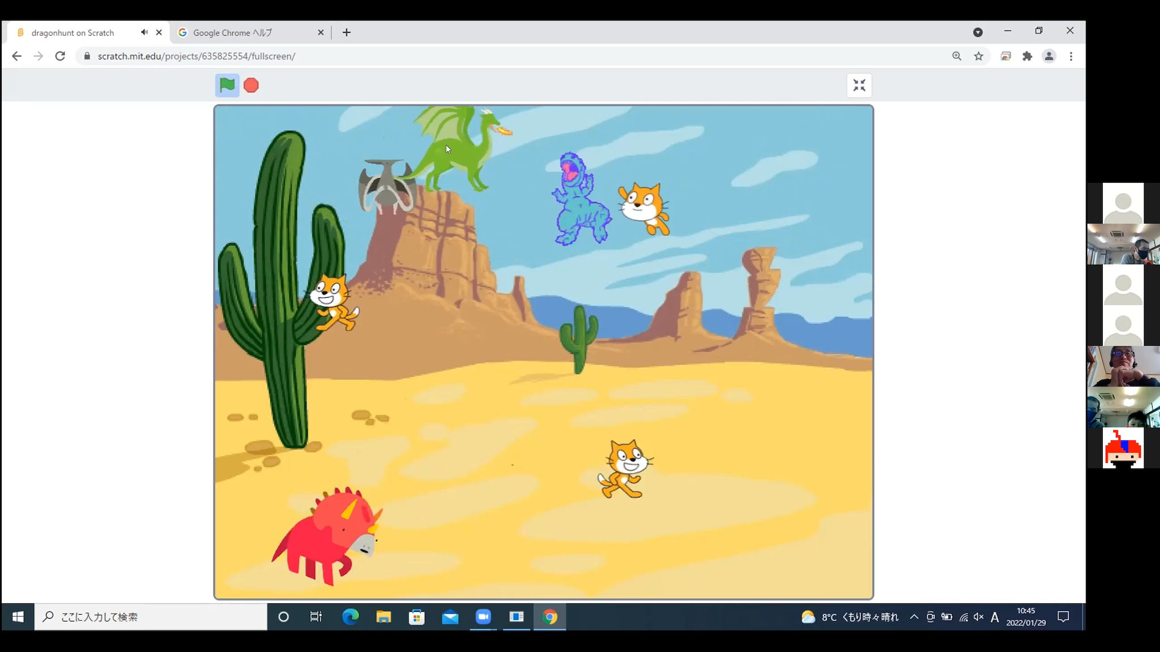This screenshot has height=652, width=1160.
Task: Open Cortana circle icon on the taskbar
Action: (283, 617)
